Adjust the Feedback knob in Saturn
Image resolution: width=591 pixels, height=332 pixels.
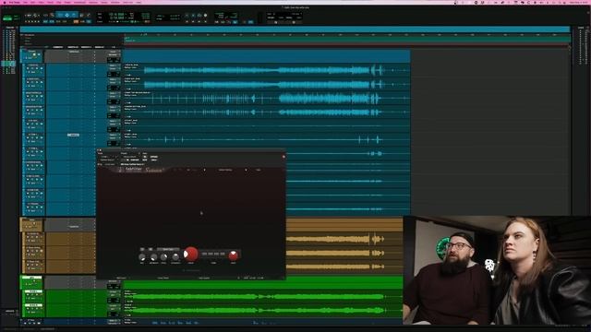154,257
